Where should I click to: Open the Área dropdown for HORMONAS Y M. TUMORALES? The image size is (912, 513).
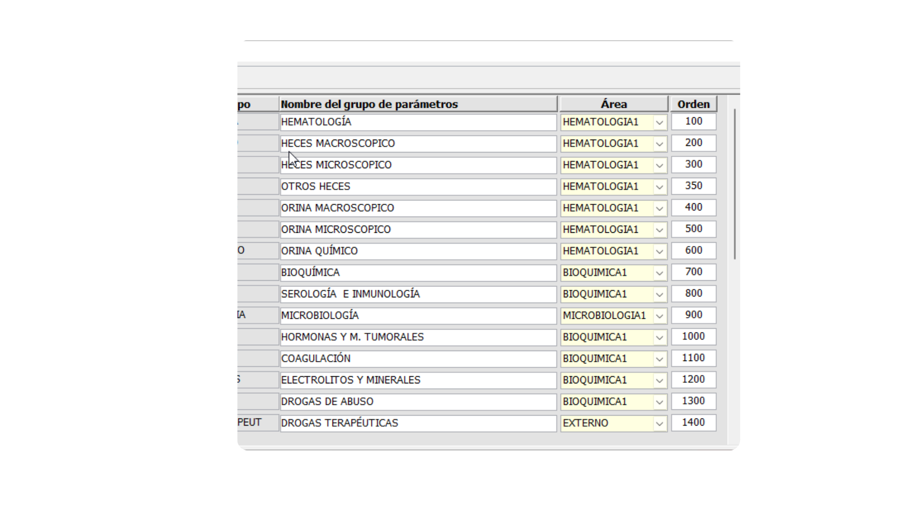click(660, 337)
